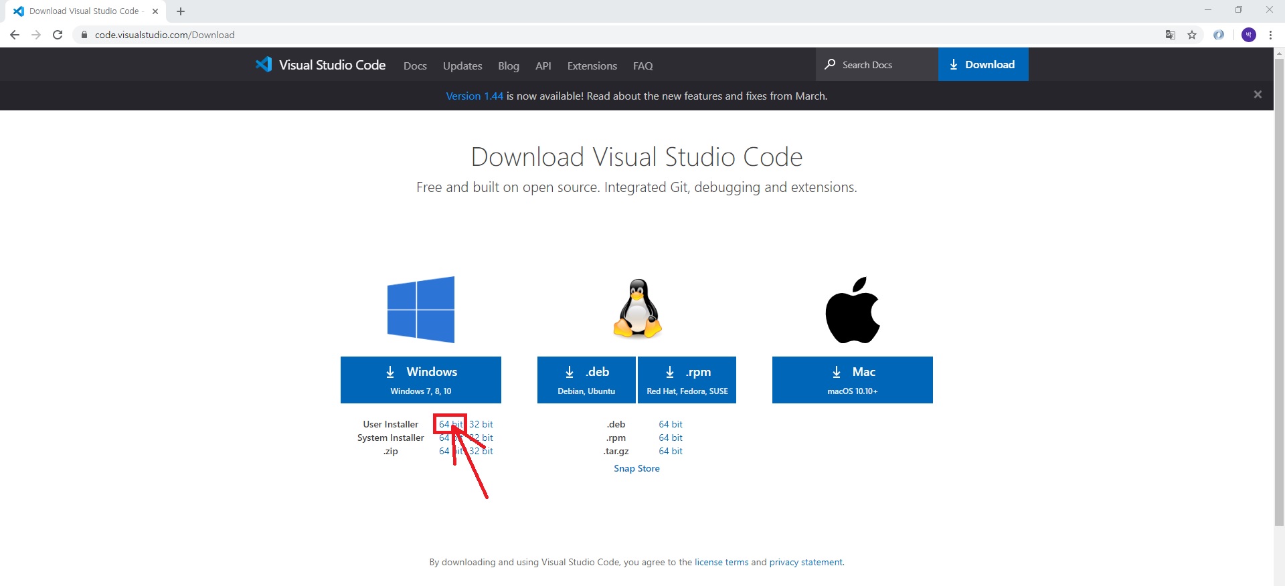
Task: Click the Windows .zip label
Action: tap(391, 451)
